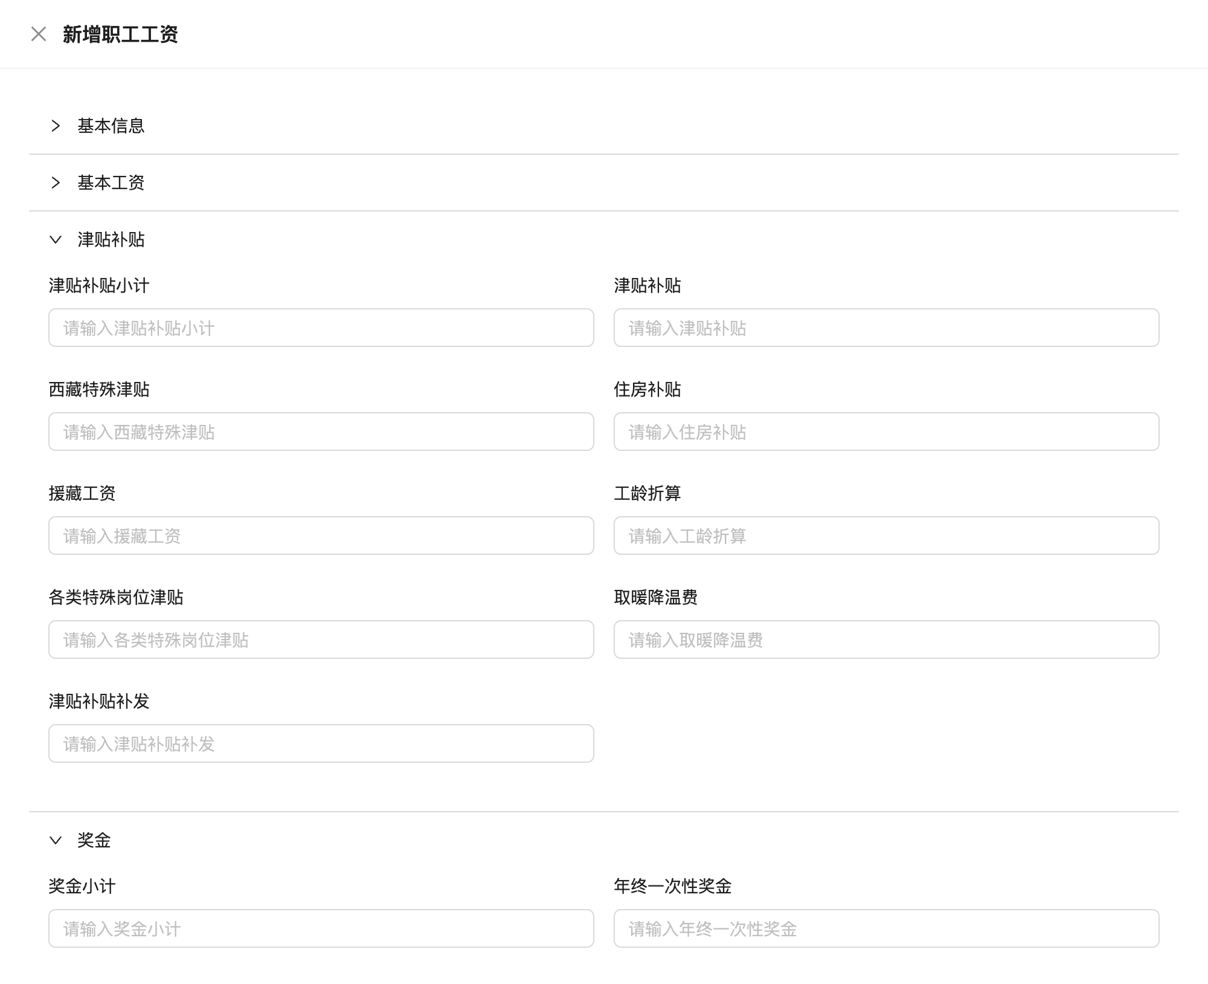Click the 住房补贴 field label
The image size is (1208, 984).
(x=647, y=389)
